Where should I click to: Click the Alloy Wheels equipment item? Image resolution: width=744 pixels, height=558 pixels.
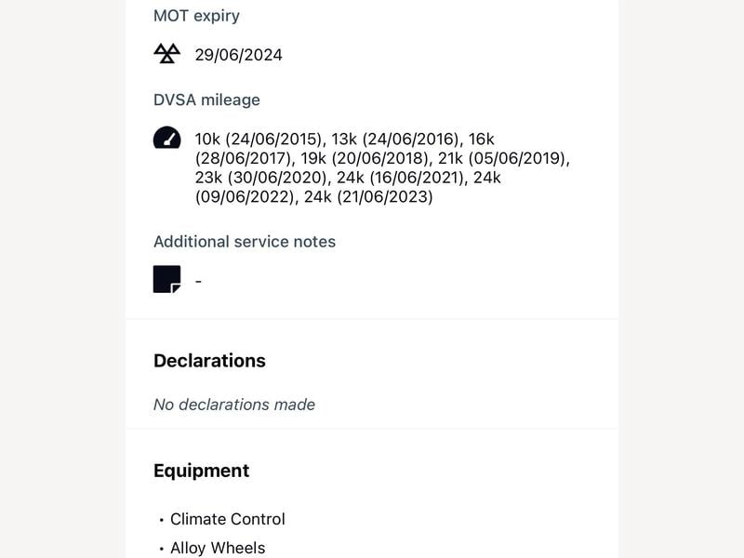(218, 548)
